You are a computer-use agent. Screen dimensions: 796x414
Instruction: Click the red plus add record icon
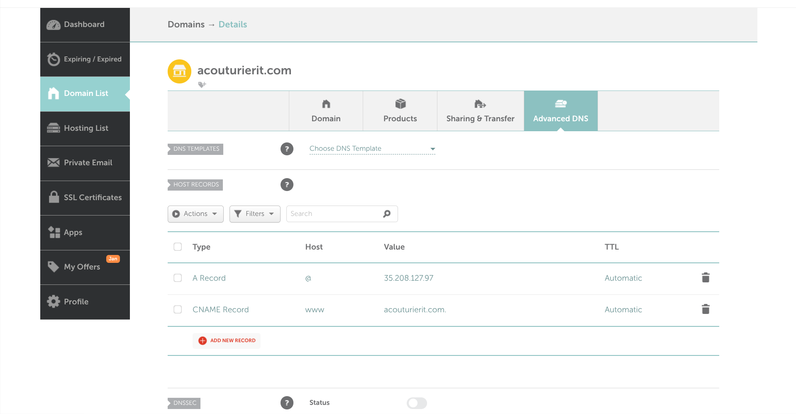point(203,341)
